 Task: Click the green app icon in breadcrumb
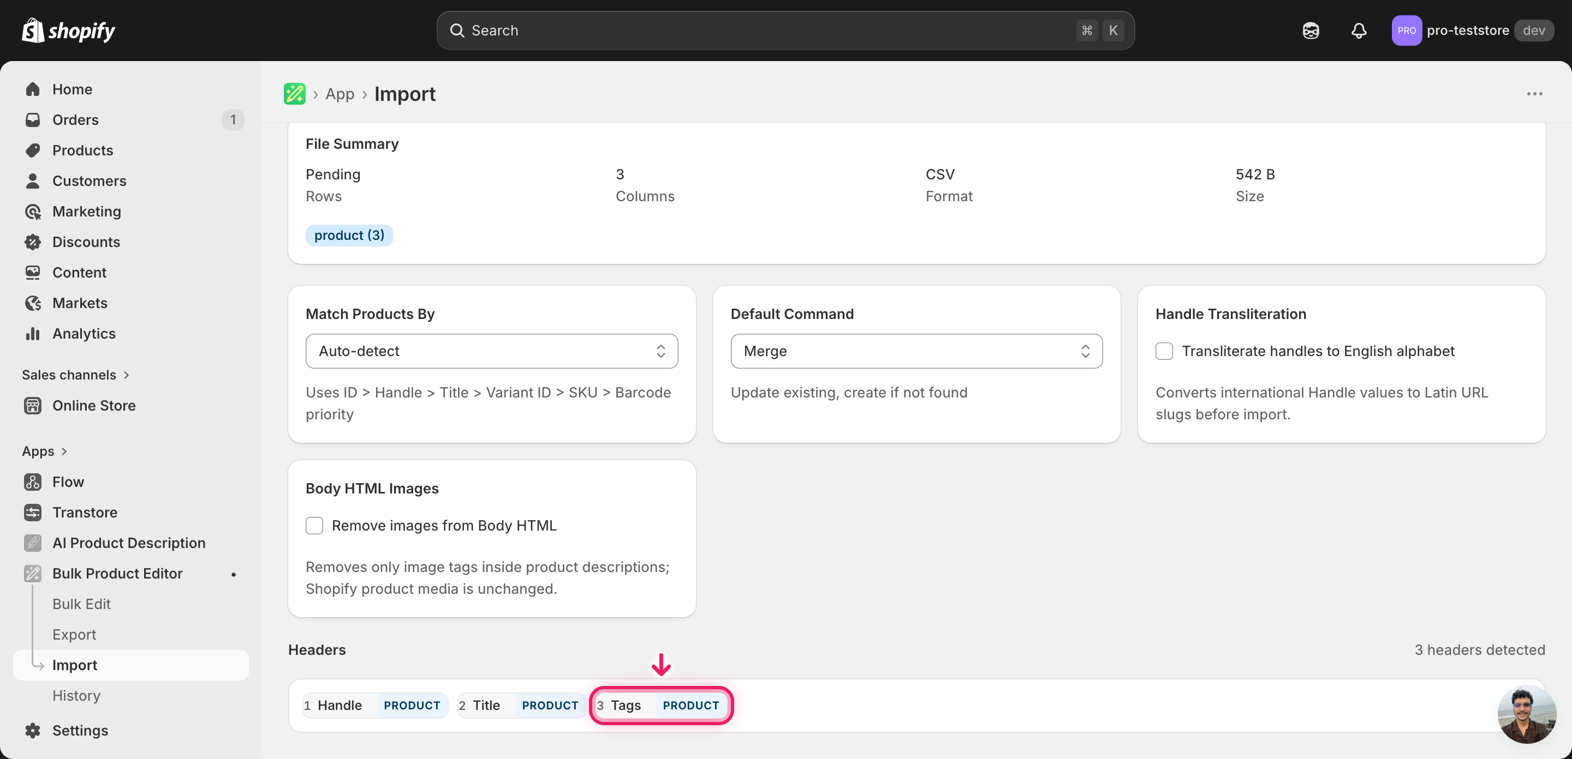coord(295,93)
